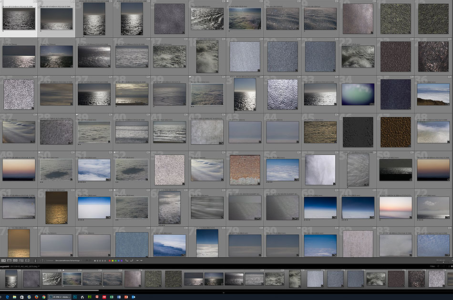Switch to Loupe view in toolbar
The image size is (453, 300).
[10, 260]
